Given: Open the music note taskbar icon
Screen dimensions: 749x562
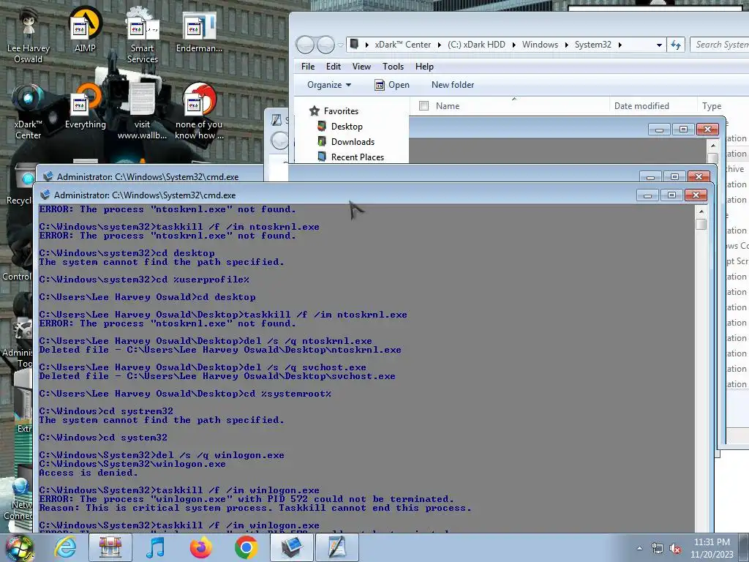Looking at the screenshot, I should tap(155, 547).
